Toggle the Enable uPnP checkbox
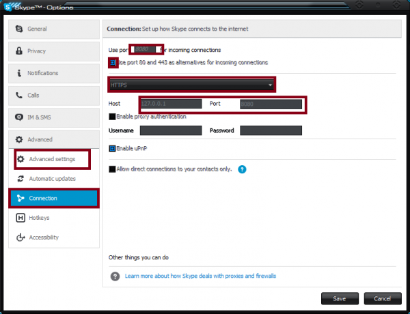The width and height of the screenshot is (410, 314). (112, 148)
